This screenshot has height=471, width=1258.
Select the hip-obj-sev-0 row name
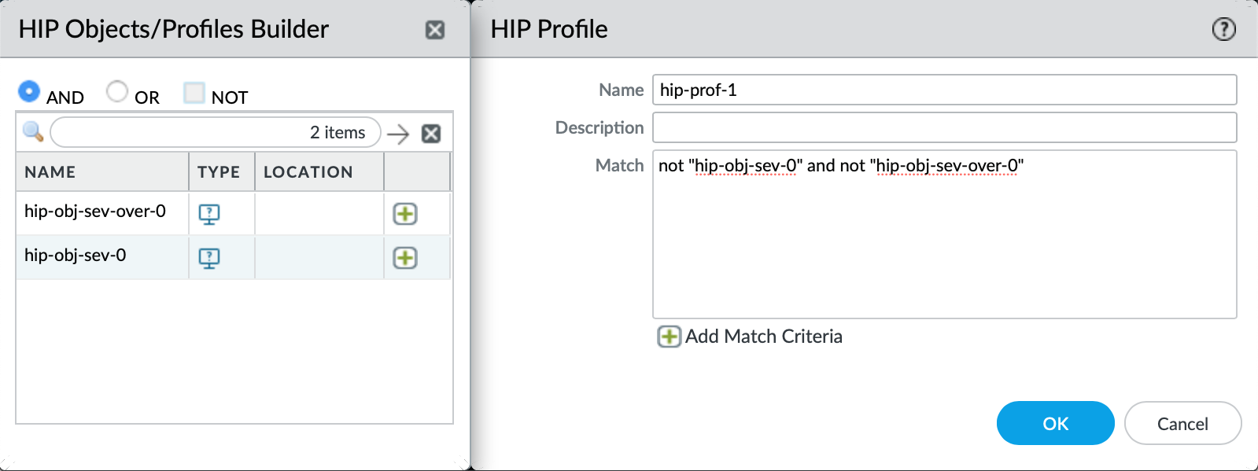[76, 256]
